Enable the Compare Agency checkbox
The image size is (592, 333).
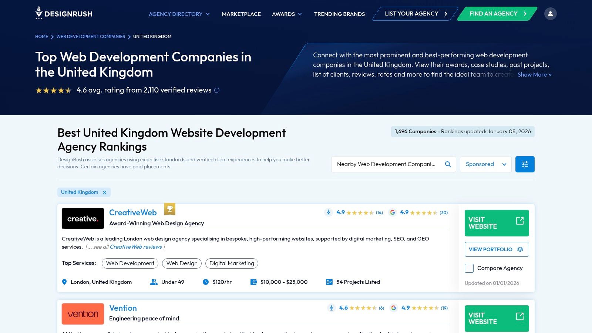(469, 268)
